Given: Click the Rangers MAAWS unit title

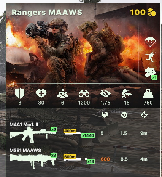Looking at the screenshot, I should tap(47, 13).
